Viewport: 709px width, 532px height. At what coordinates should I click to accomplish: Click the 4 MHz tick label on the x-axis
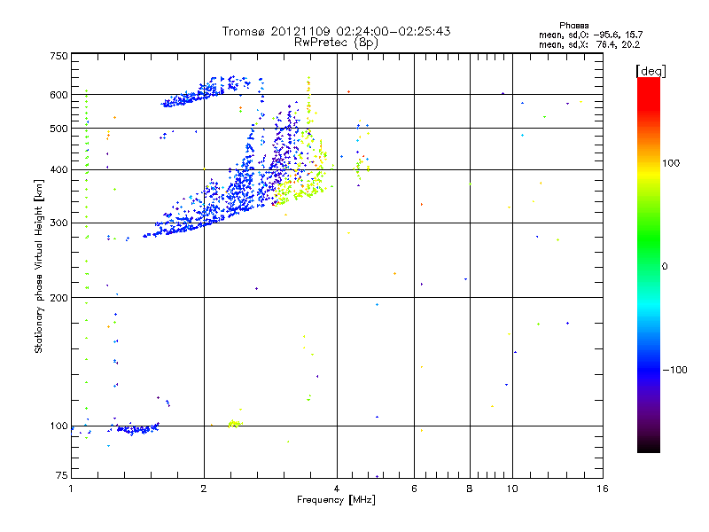(337, 489)
